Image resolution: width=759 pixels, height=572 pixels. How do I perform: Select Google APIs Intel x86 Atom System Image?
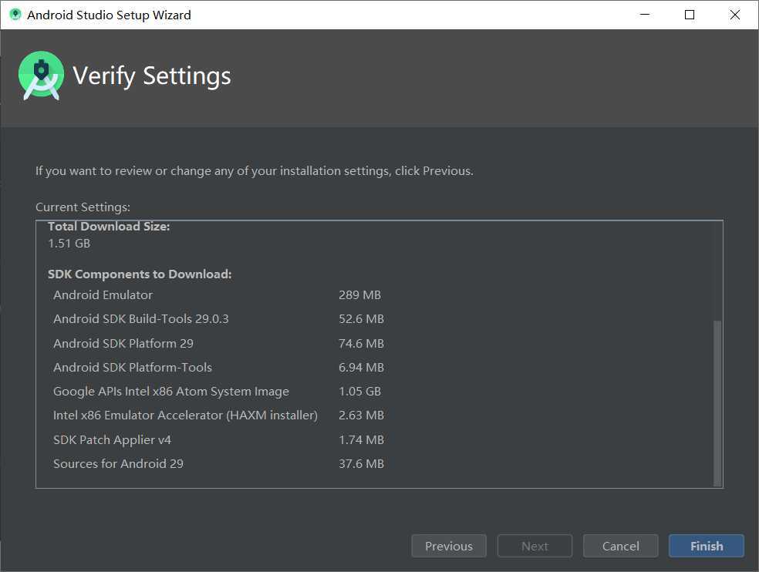pyautogui.click(x=171, y=391)
